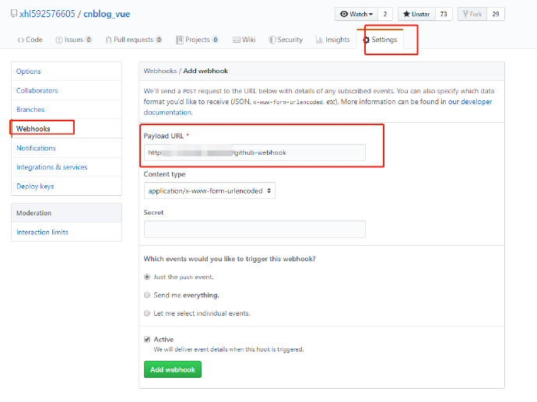This screenshot has height=402, width=537.
Task: Select Just the push event radio
Action: coord(147,277)
